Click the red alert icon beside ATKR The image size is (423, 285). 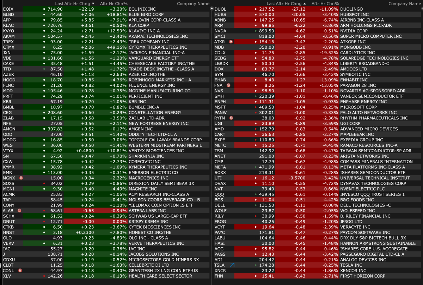pos(232,42)
